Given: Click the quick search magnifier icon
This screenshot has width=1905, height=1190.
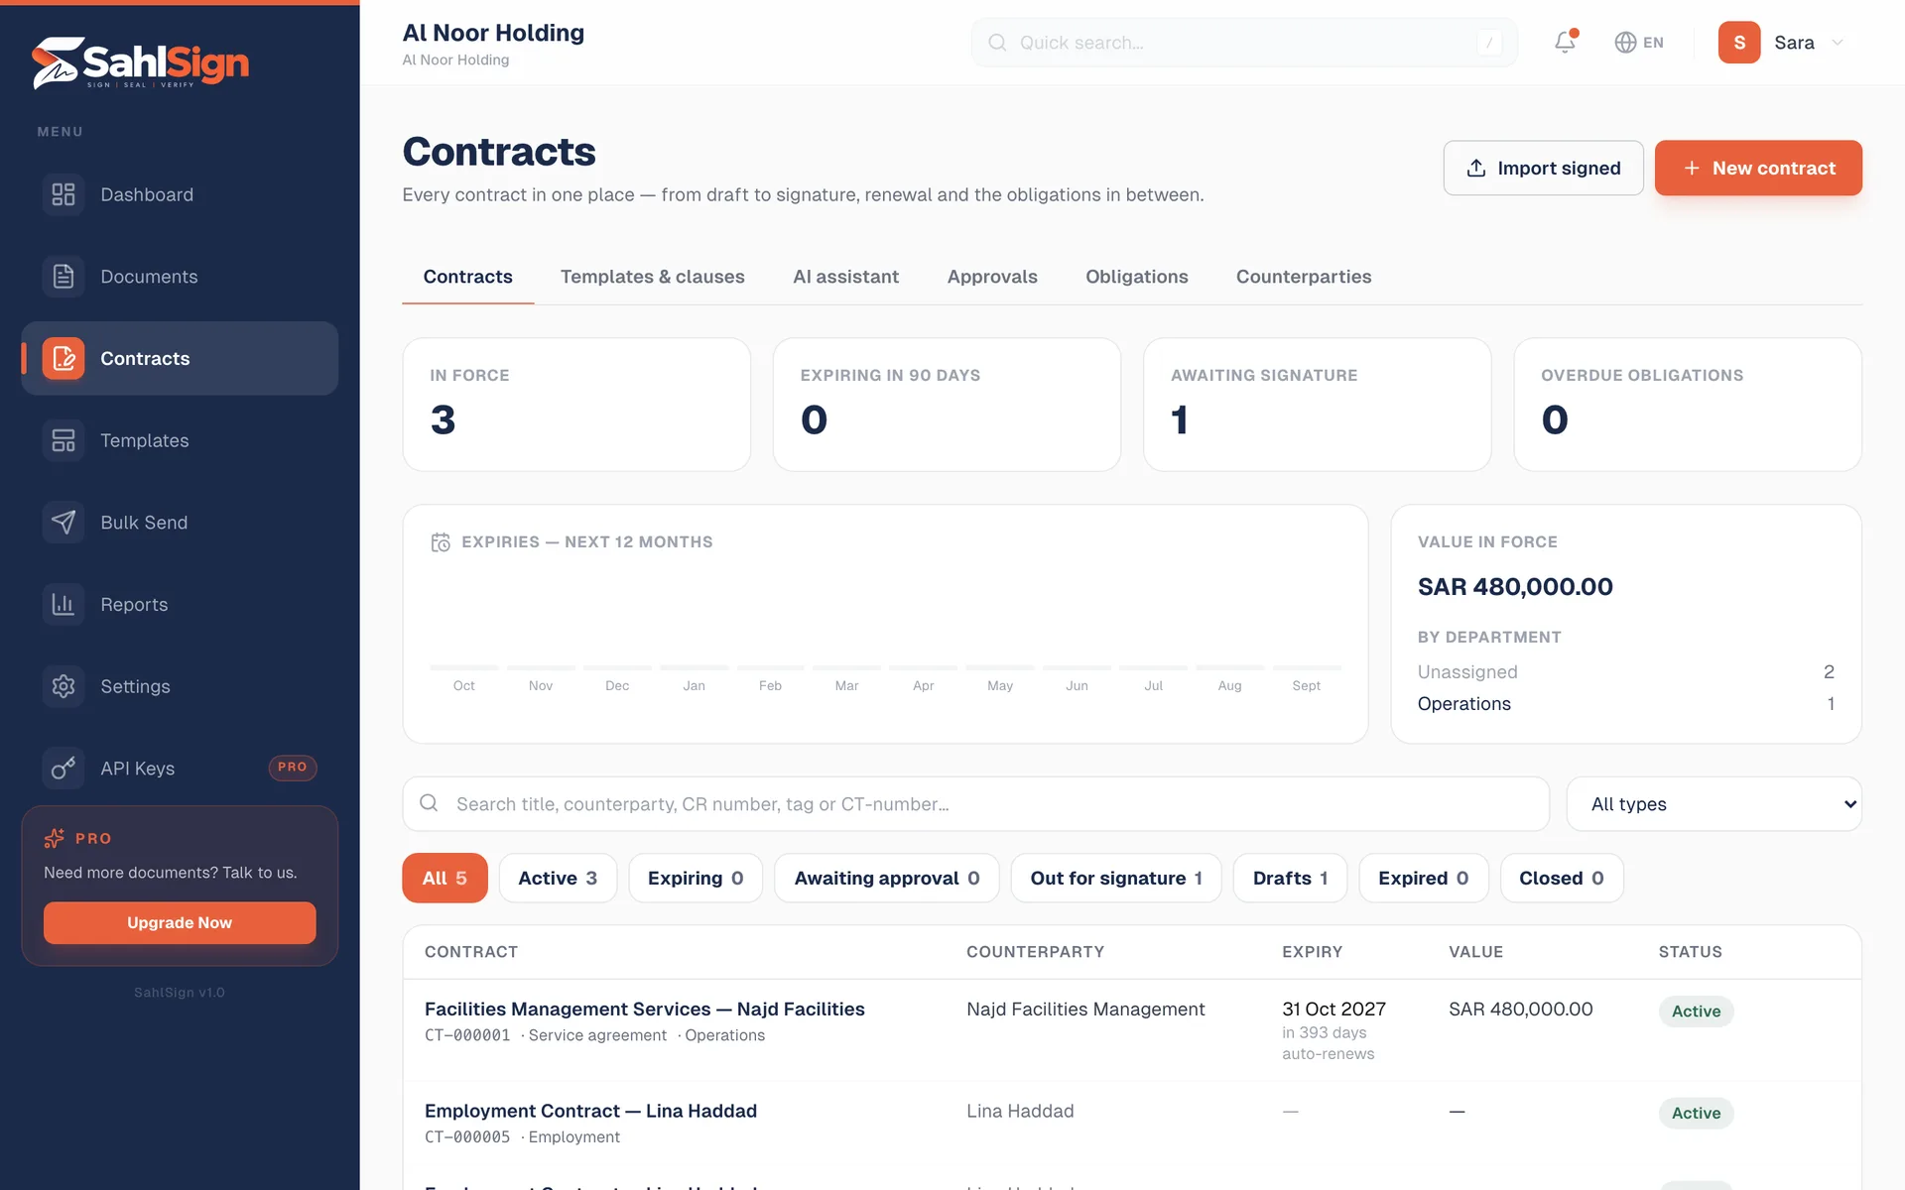Looking at the screenshot, I should [997, 43].
